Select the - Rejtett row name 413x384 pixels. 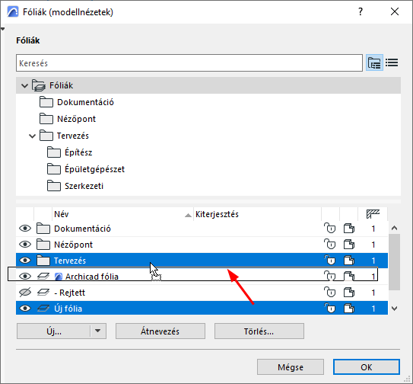[69, 293]
